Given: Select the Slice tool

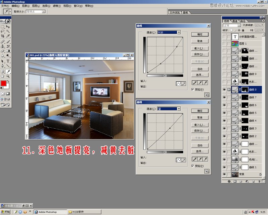Looking at the screenshot, I should (8, 36).
